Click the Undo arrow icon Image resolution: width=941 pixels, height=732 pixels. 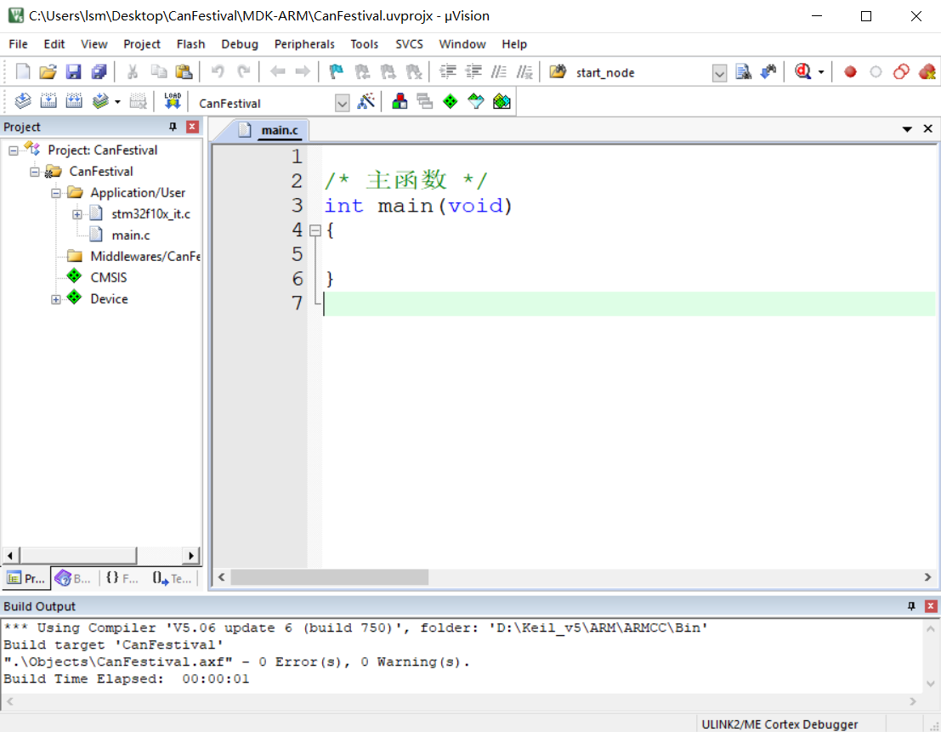pyautogui.click(x=218, y=72)
